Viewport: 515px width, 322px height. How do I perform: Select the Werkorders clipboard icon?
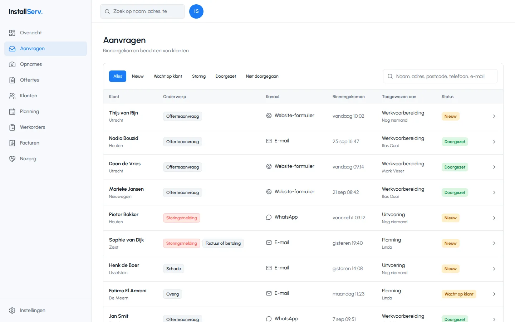point(12,127)
